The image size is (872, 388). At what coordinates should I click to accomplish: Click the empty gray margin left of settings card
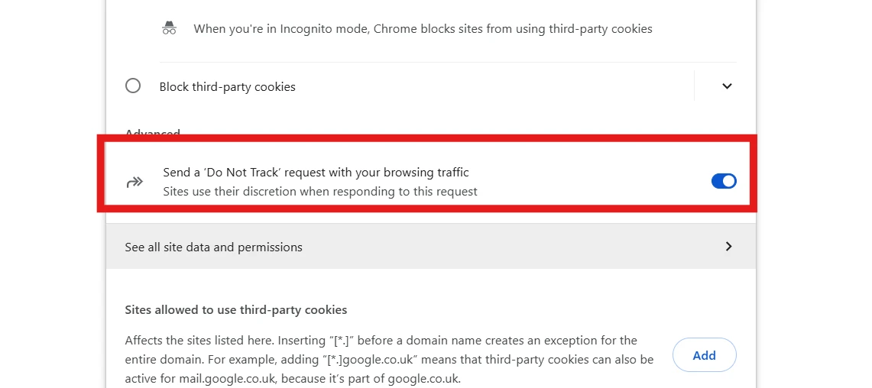point(53,194)
